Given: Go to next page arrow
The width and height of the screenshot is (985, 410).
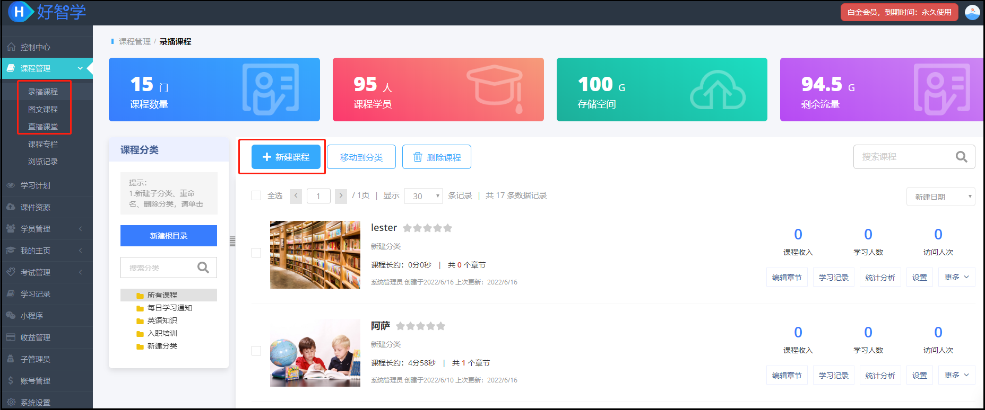Looking at the screenshot, I should [341, 196].
